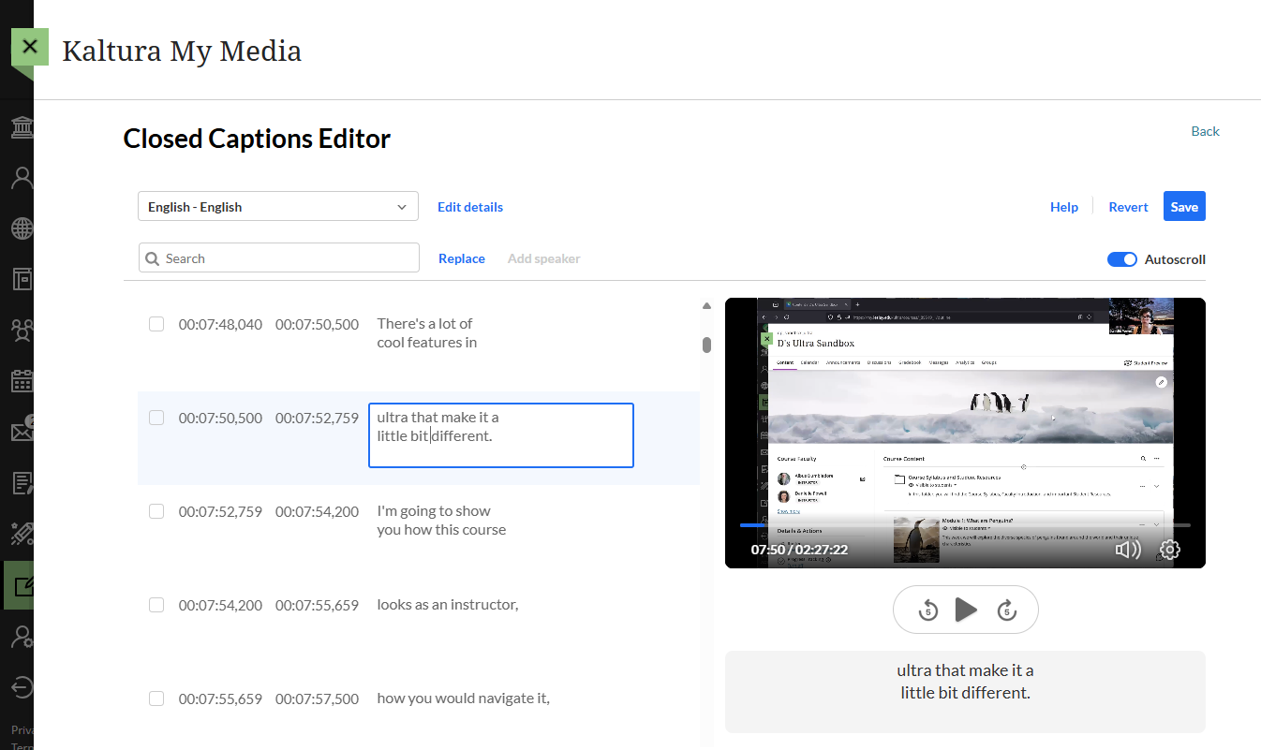This screenshot has width=1261, height=750.
Task: Click the captions list scrollbar thumb
Action: 706,345
